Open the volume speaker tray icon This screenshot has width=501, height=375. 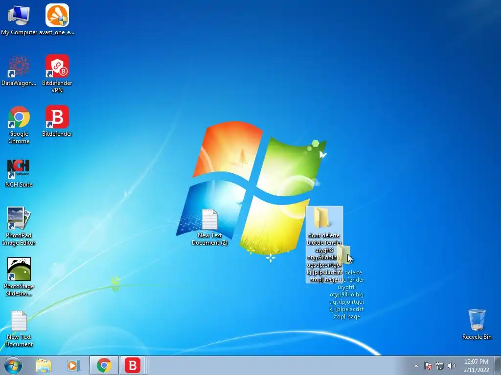click(x=451, y=366)
